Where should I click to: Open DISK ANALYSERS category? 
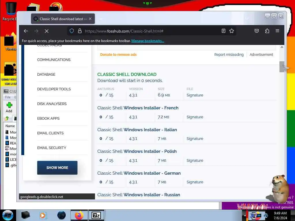(x=52, y=104)
